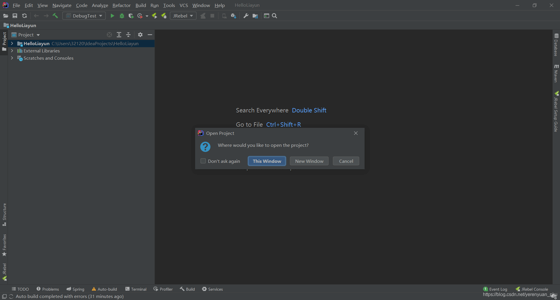Open the Spring tool tab
This screenshot has height=300, width=560.
coord(75,289)
